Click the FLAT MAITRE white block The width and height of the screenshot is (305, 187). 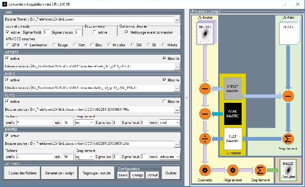[233, 139]
